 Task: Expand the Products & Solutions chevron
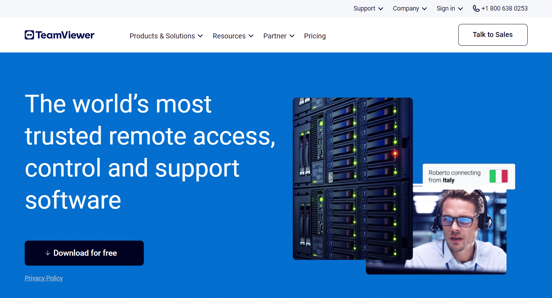(x=200, y=36)
